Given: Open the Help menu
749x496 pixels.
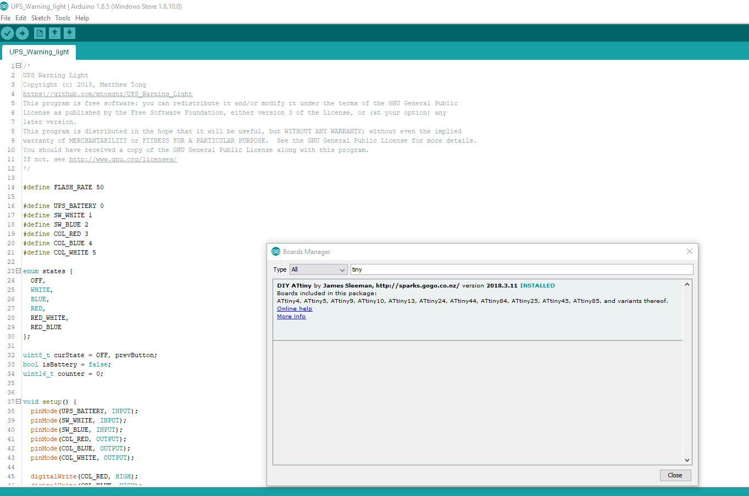Looking at the screenshot, I should pyautogui.click(x=82, y=18).
